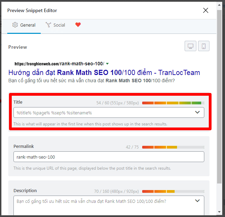Screen dimensions: 225x217
Task: Expand the Title variables dropdown chevron
Action: (x=197, y=112)
